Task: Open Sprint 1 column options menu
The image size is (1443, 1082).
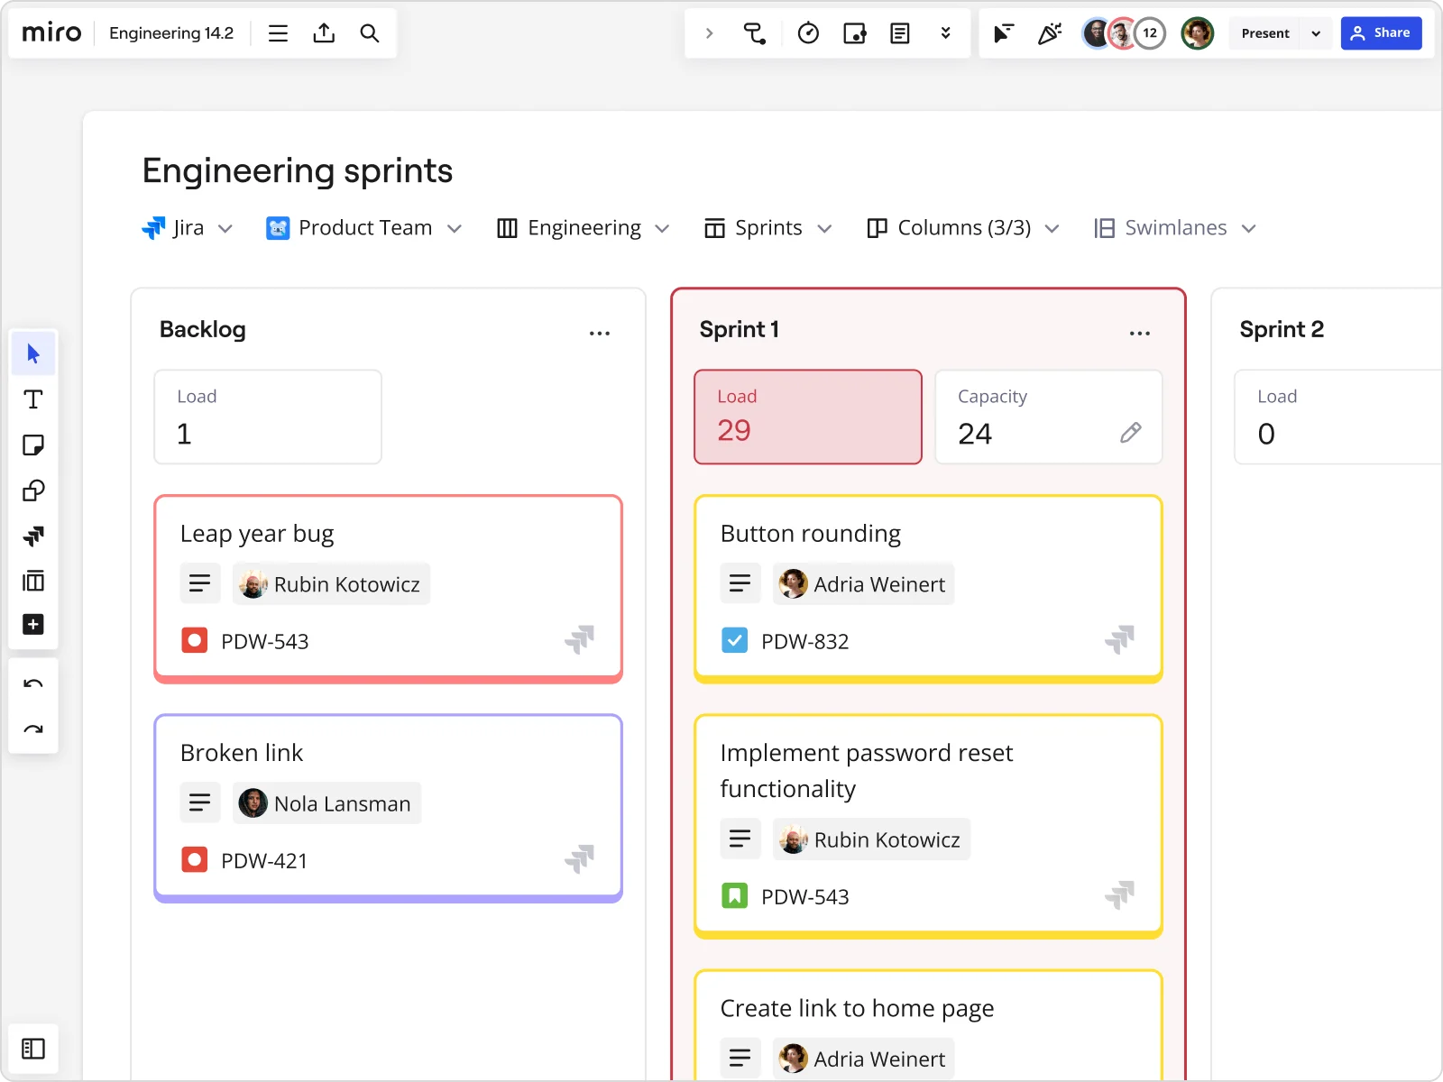Action: 1140,333
